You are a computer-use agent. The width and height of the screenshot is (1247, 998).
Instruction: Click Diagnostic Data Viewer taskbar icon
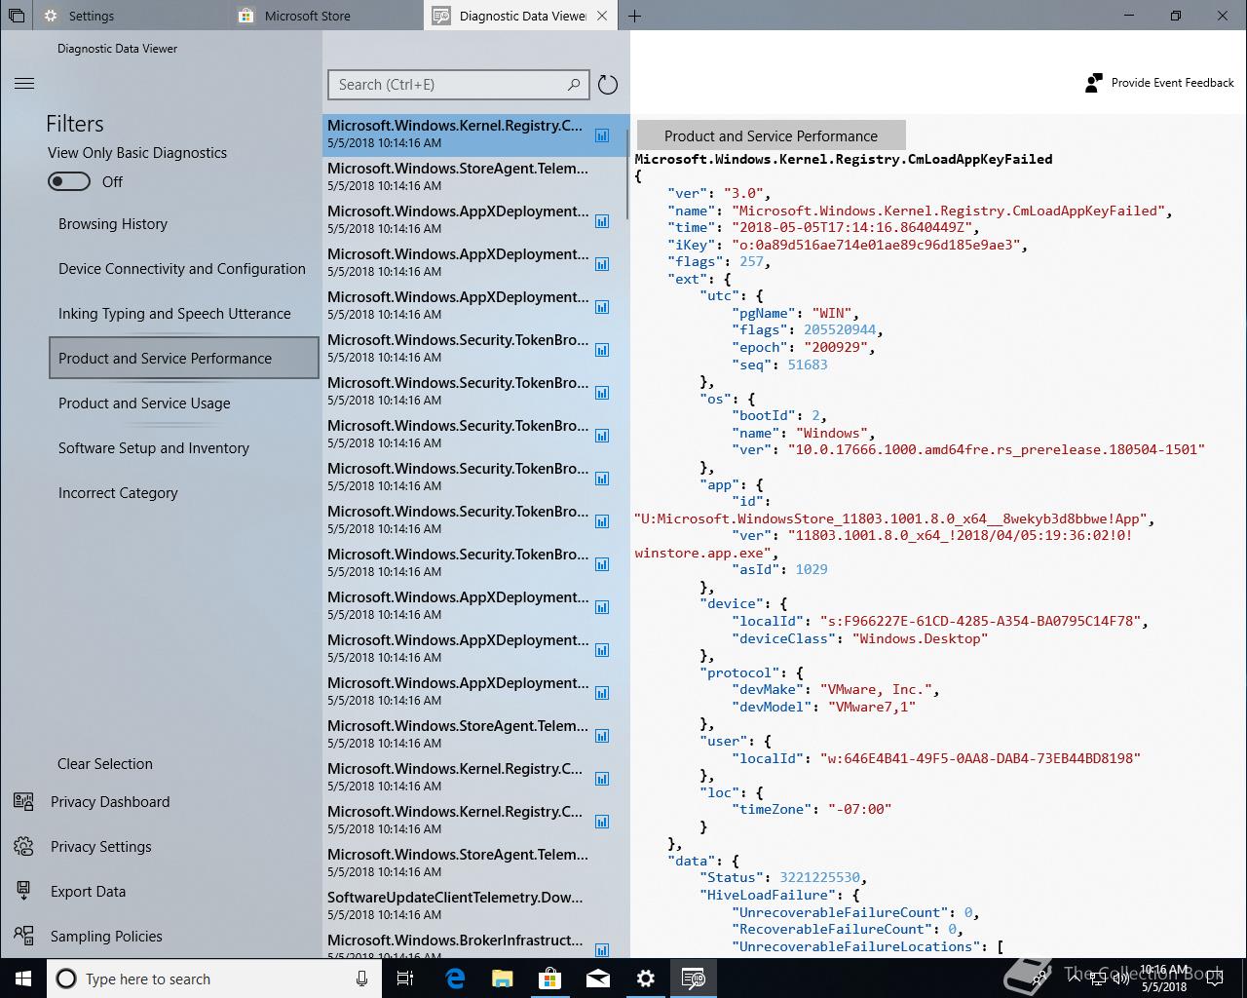point(694,979)
